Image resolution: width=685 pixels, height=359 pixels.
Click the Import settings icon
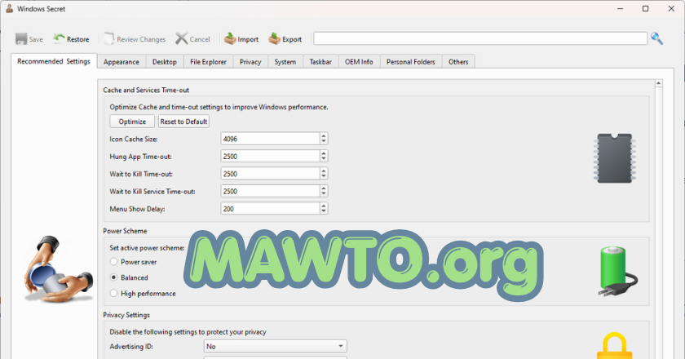click(230, 39)
